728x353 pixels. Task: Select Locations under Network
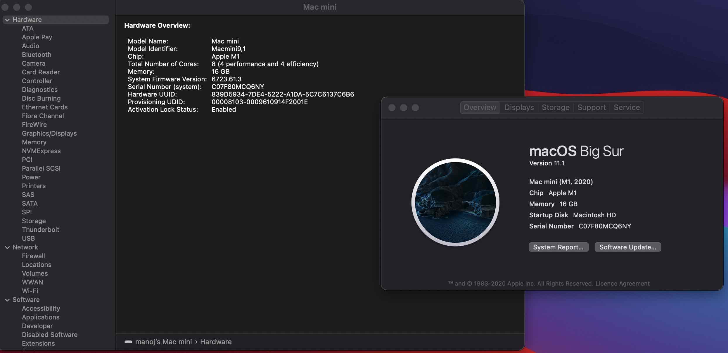[x=37, y=265]
